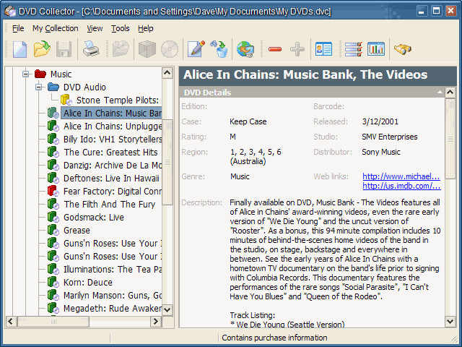This screenshot has width=462, height=347.
Task: Open a collection with the folder icon
Action: click(42, 48)
